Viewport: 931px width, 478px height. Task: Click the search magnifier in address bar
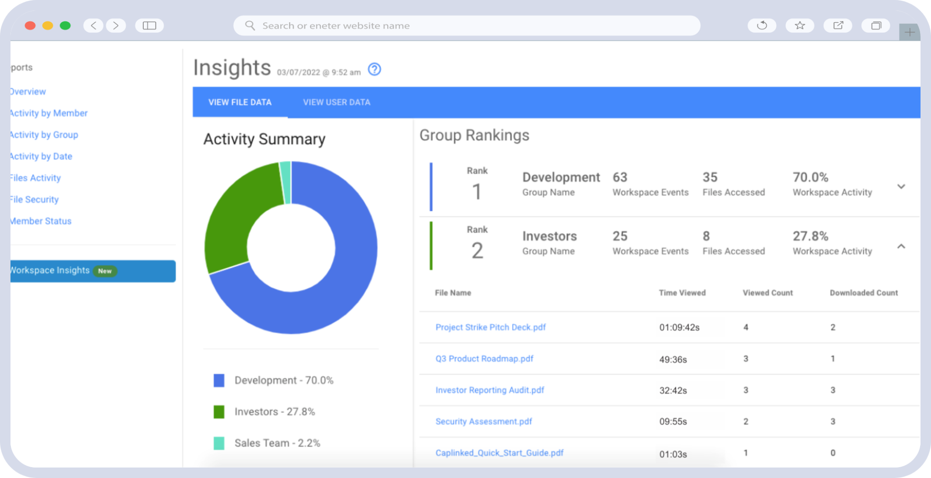(250, 25)
